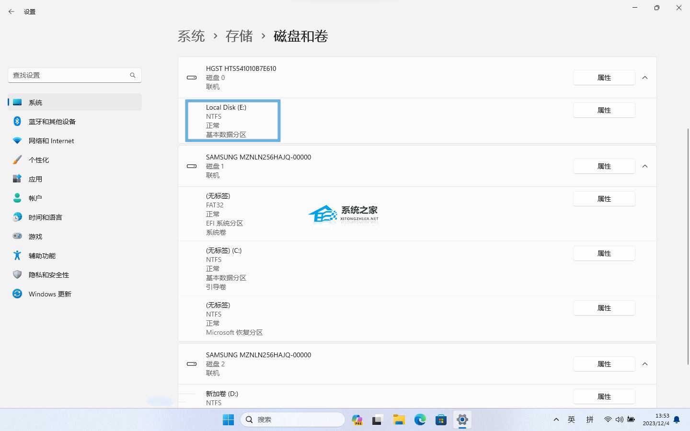This screenshot has height=431, width=690.
Task: Click the gamepad icon for 游戏
Action: point(17,236)
